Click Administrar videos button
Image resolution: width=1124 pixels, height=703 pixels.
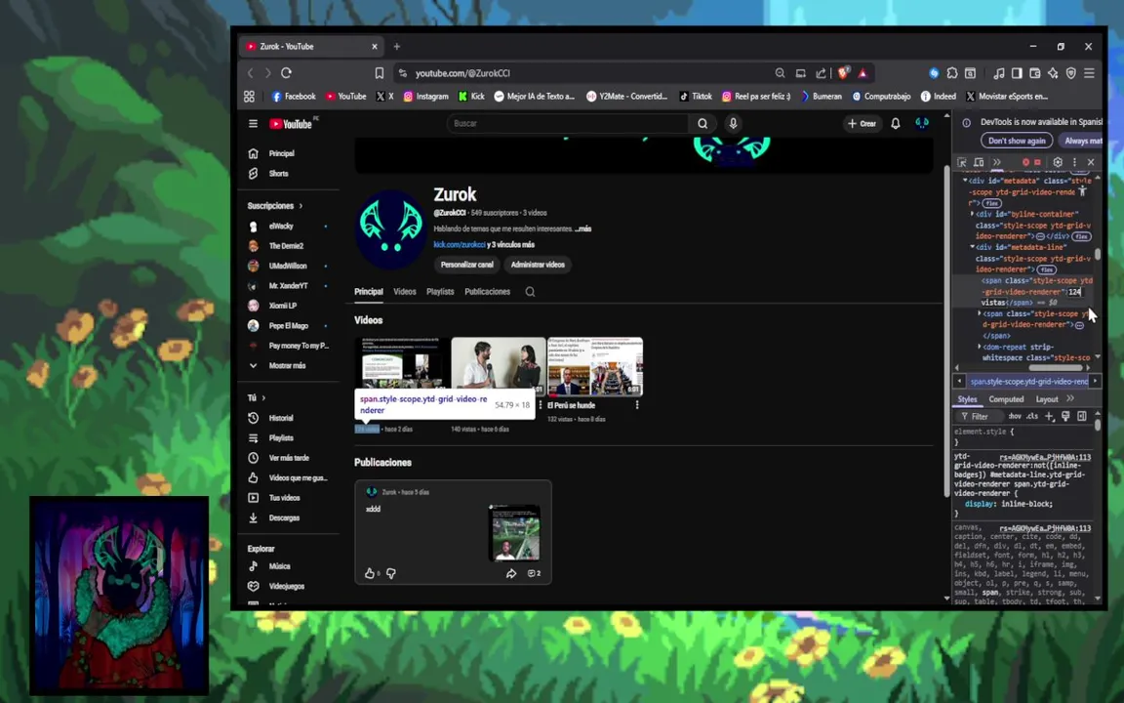[x=538, y=265]
